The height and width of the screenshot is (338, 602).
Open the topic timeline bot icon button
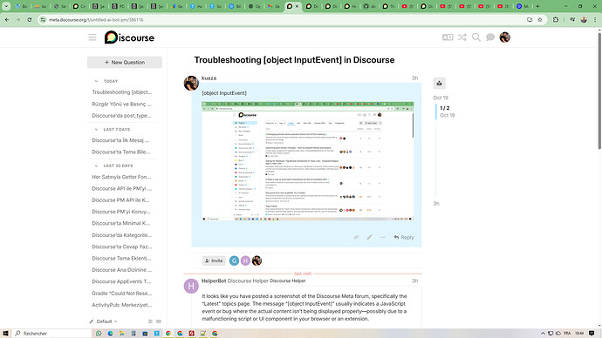click(x=439, y=83)
